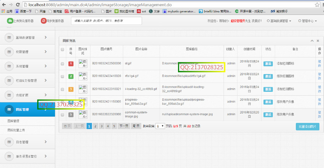Open the 管理中心 dropdown menu

click(308, 21)
